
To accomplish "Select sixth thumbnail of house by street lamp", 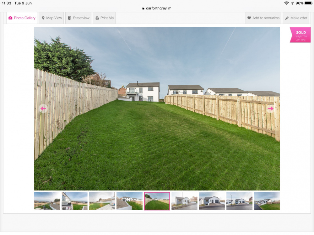I will pos(184,201).
